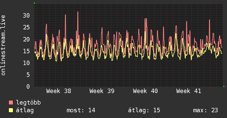
Task: Click the y-axis value 30
Action: [x=26, y=16]
